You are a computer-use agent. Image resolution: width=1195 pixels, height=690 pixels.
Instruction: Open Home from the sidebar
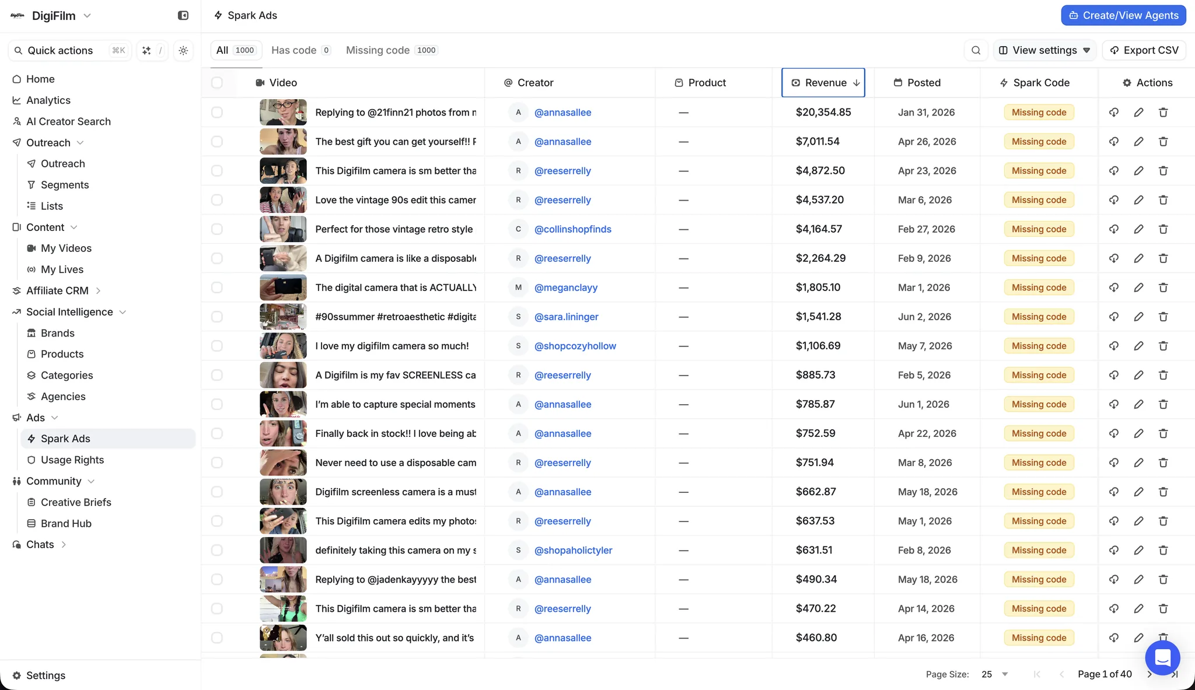point(40,79)
